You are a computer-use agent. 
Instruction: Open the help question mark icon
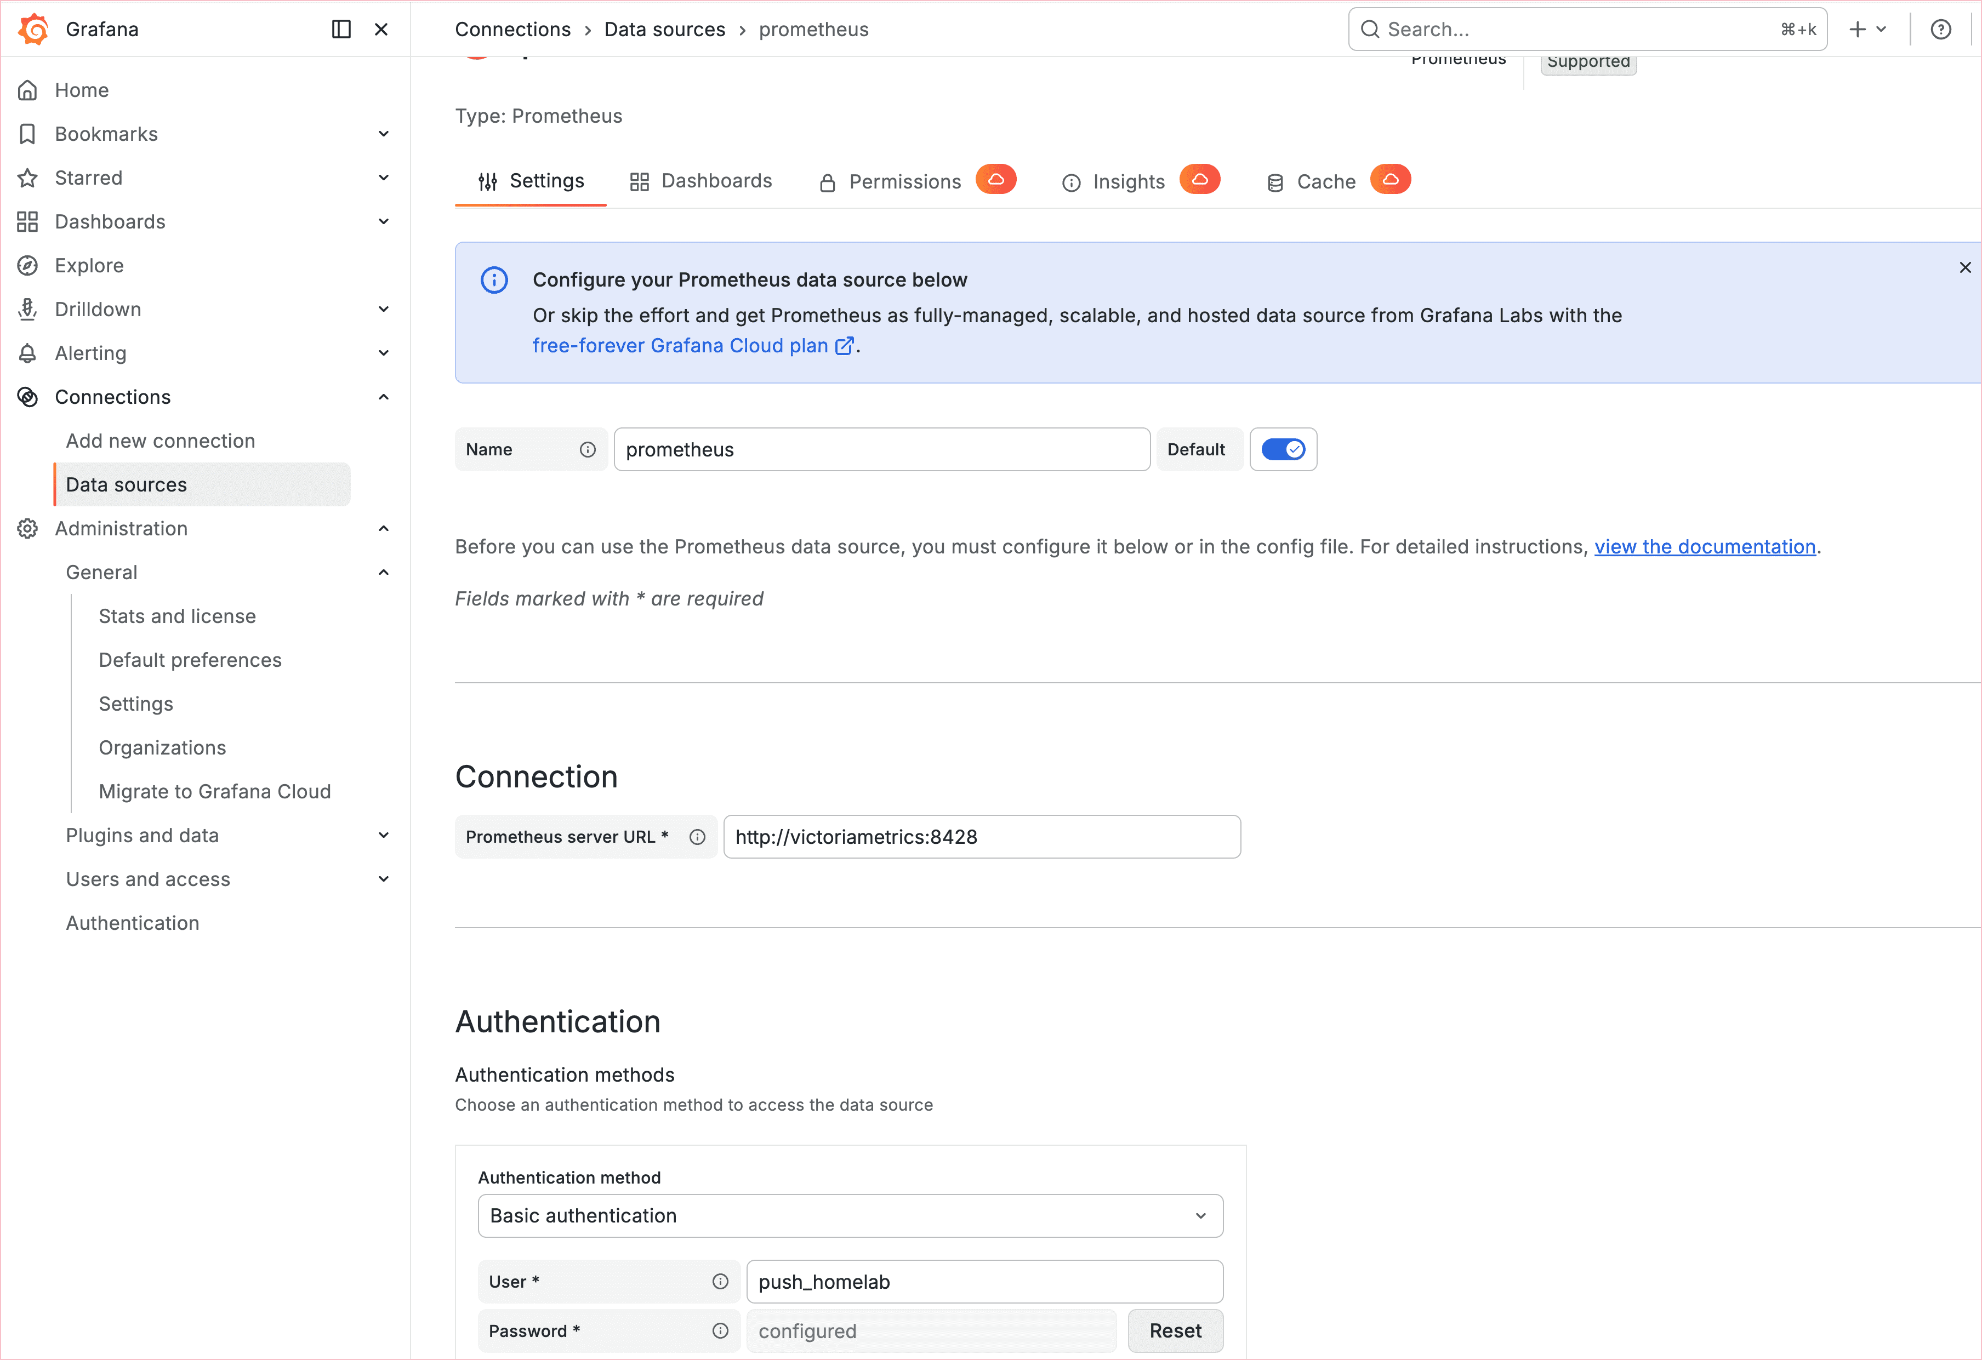[1942, 28]
